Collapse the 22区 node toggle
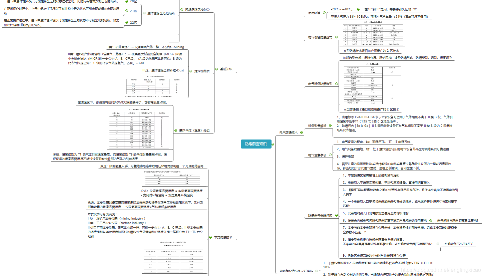This screenshot has width=484, height=276. click(127, 22)
